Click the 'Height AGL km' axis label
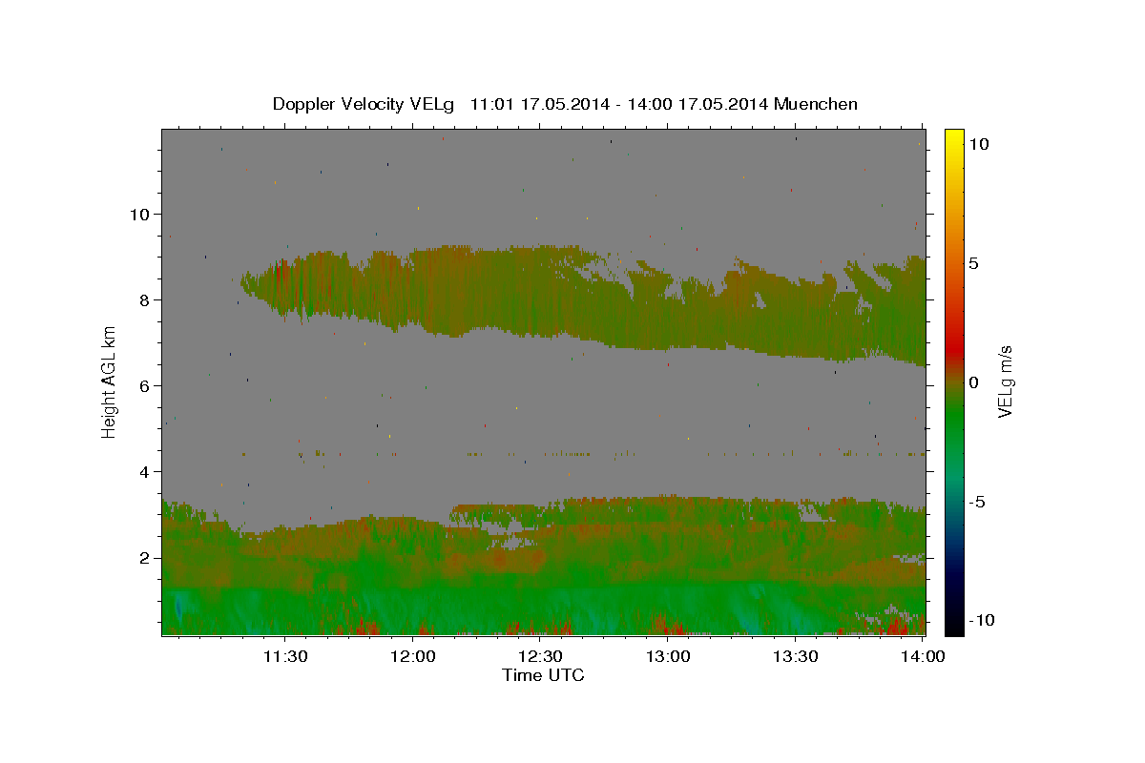 tap(110, 381)
